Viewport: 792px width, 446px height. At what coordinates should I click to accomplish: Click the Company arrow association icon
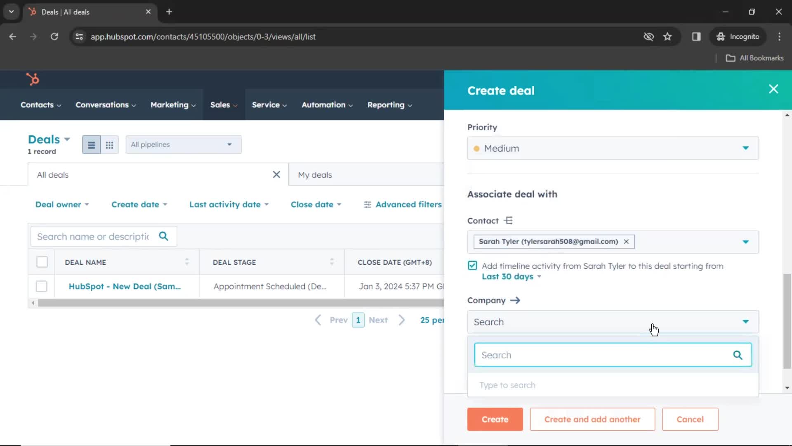(514, 300)
